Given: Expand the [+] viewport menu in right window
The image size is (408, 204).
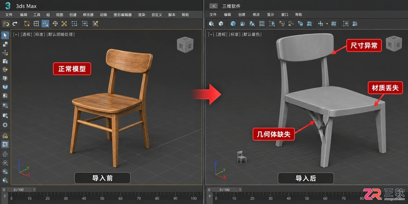Looking at the screenshot, I should click(211, 34).
